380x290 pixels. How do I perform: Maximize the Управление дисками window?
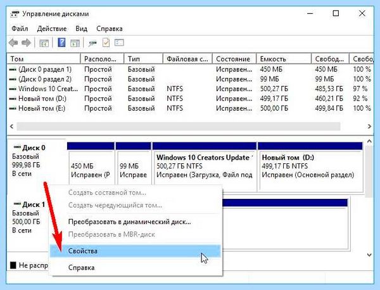click(x=336, y=13)
